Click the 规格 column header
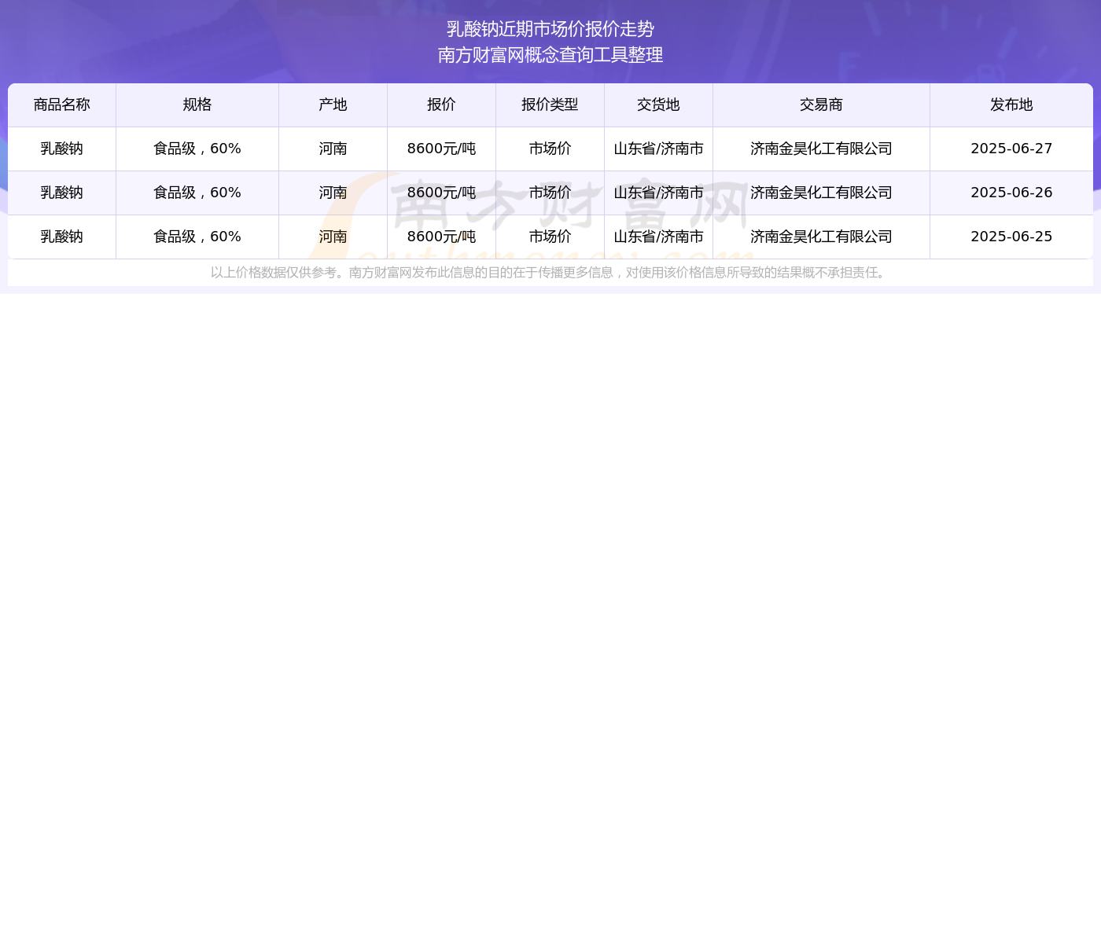Screen dimensions: 1101x947 [197, 105]
